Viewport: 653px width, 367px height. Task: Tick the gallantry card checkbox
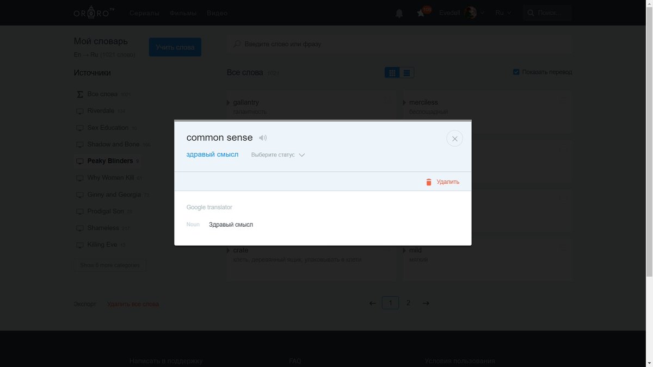click(387, 101)
